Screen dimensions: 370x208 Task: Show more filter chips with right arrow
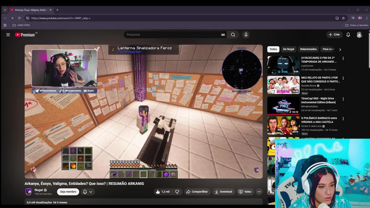pos(340,49)
